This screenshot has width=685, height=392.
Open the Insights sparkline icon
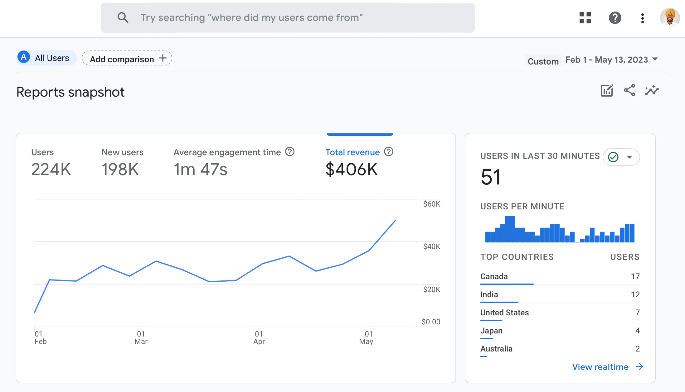652,91
